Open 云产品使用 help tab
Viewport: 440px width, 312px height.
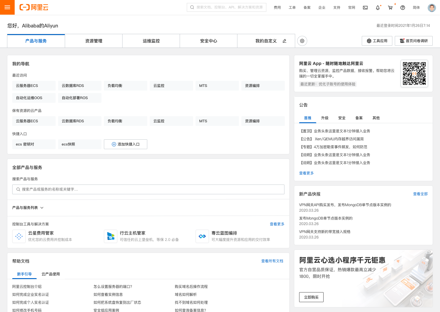tap(51, 274)
